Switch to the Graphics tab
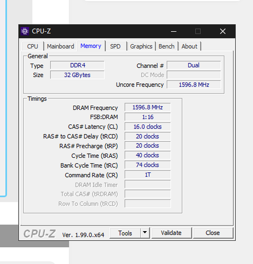Screen dimensions: 253x264 tap(141, 47)
